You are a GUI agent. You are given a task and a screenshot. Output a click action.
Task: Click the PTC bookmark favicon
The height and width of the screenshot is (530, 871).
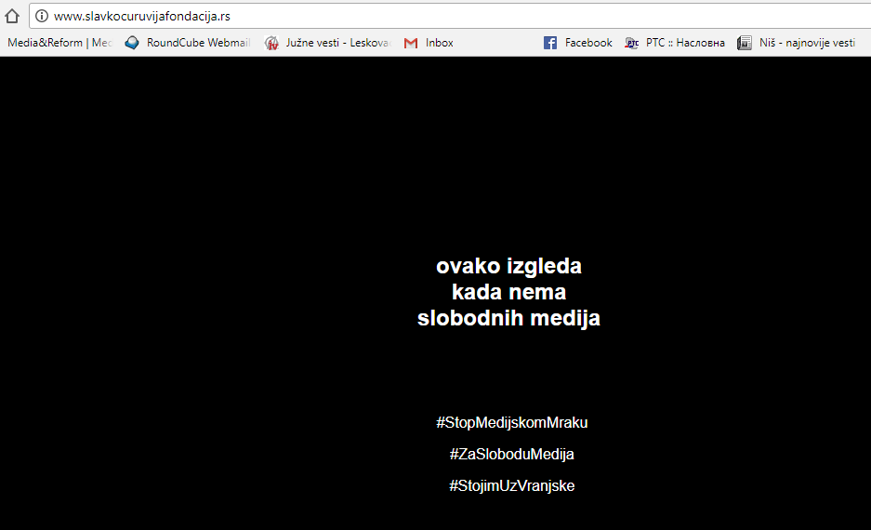pyautogui.click(x=632, y=43)
